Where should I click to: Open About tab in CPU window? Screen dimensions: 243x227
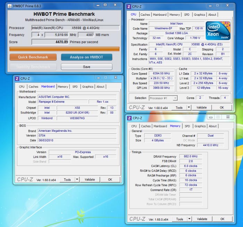pos(212,15)
